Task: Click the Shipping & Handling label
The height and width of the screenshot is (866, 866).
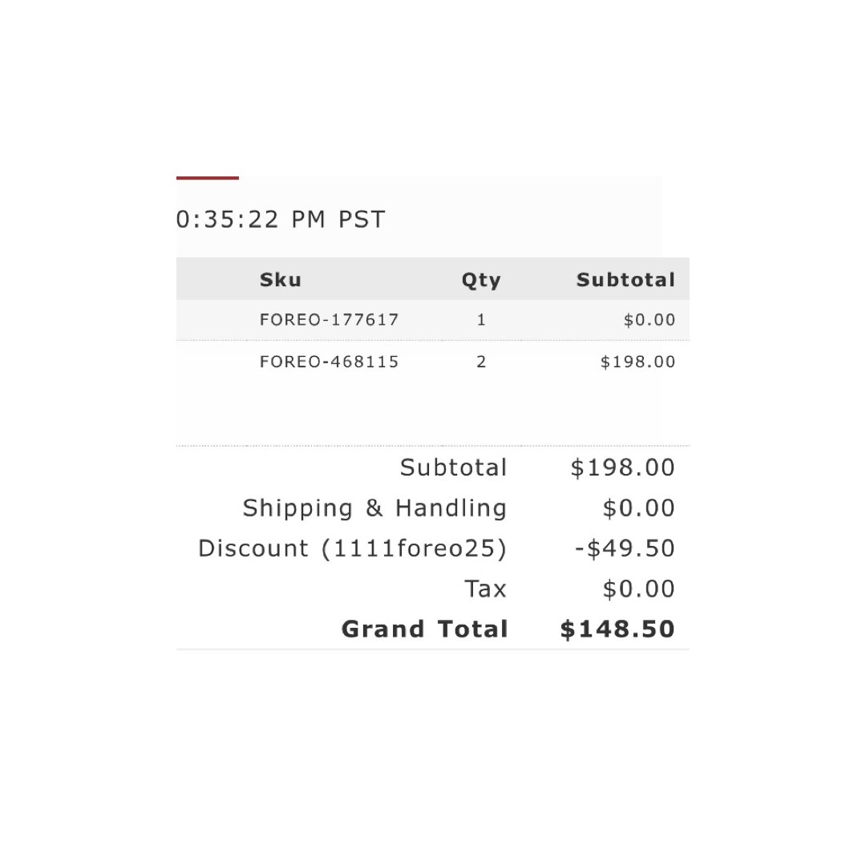Action: (374, 508)
